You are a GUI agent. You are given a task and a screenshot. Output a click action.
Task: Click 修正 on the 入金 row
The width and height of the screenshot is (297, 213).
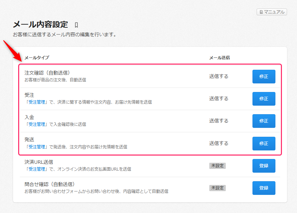pyautogui.click(x=263, y=121)
